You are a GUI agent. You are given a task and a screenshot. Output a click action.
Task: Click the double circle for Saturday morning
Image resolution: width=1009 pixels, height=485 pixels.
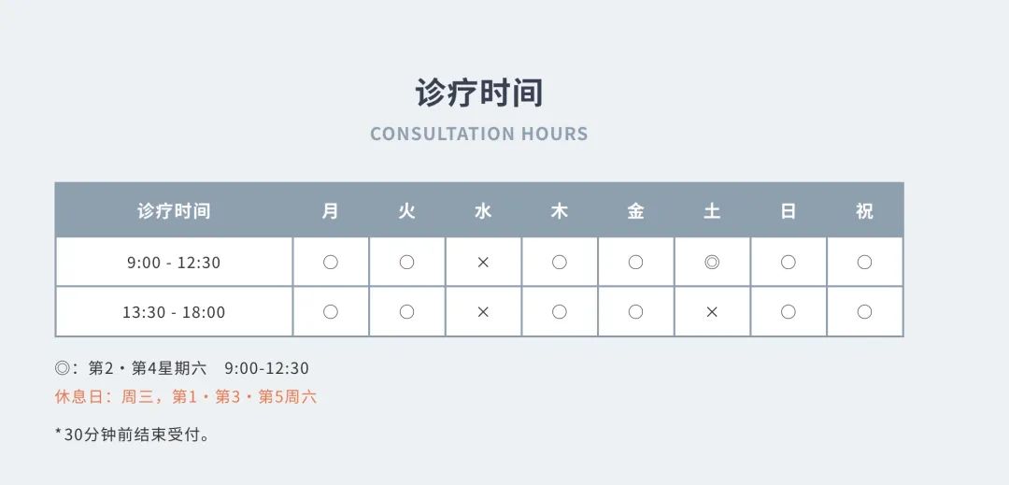[x=712, y=263]
